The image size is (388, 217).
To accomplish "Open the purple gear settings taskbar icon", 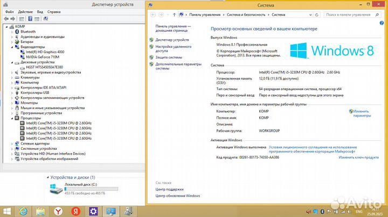I will point(93,211).
